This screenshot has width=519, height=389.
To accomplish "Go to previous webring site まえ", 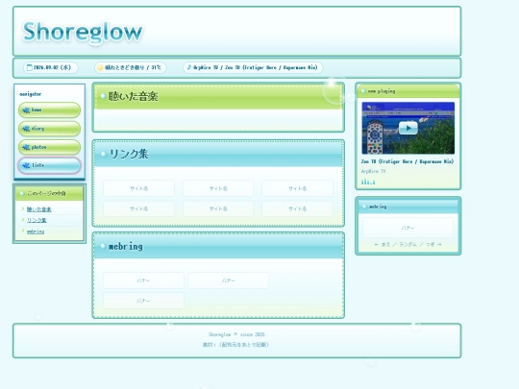I will point(382,245).
